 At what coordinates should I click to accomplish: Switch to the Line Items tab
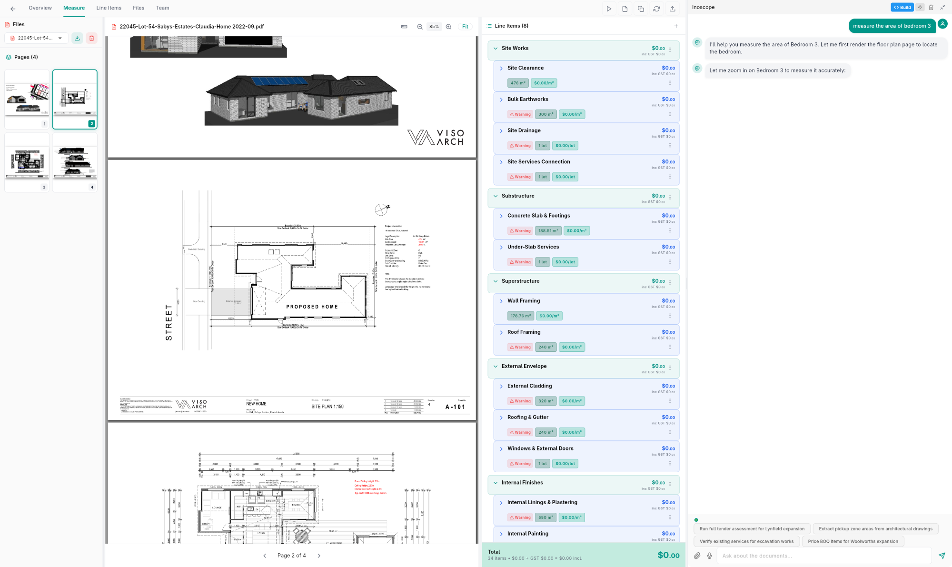point(109,8)
